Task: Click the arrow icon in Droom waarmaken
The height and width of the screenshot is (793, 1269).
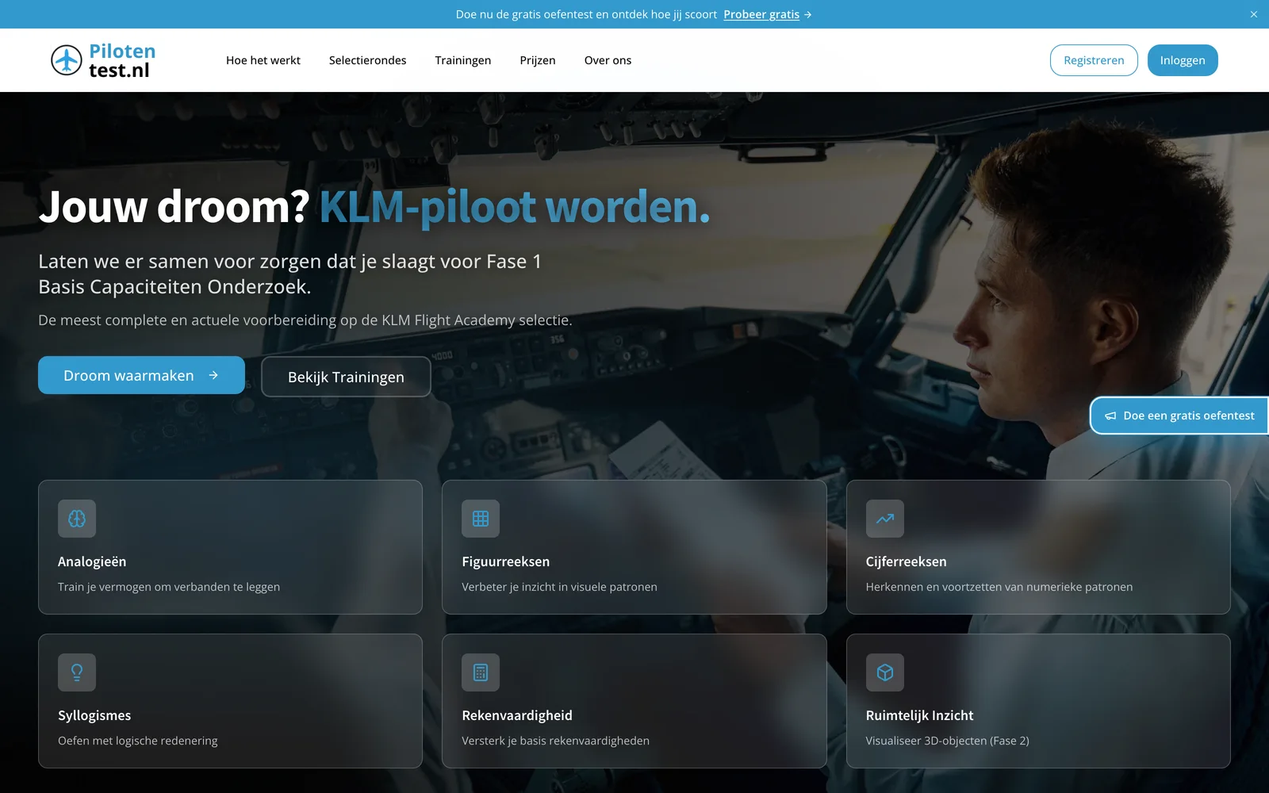Action: (x=213, y=375)
